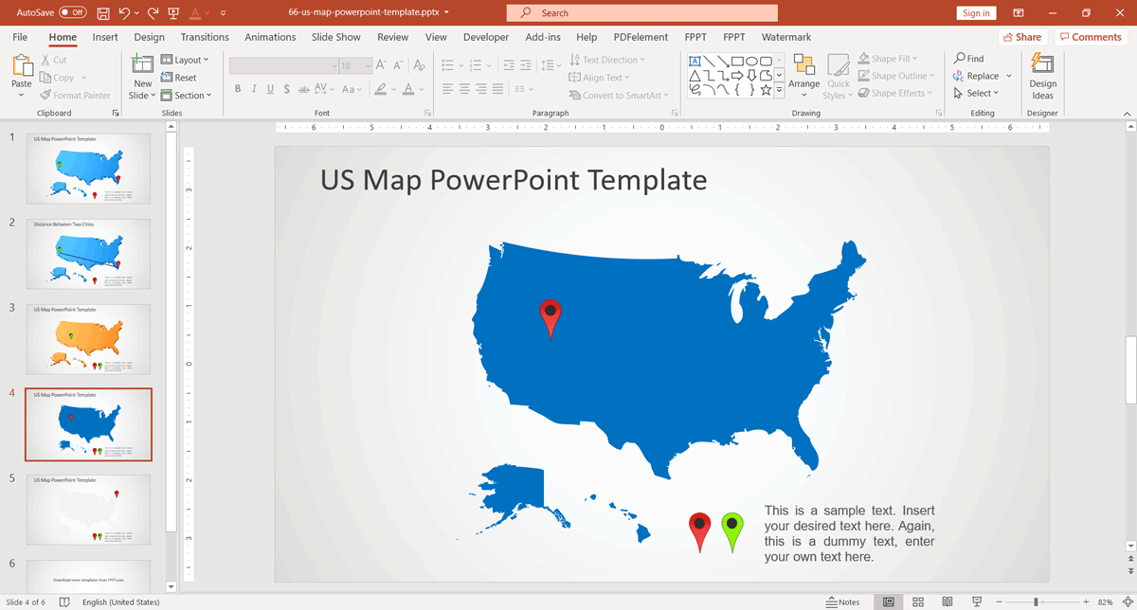Open the File menu

tap(20, 37)
